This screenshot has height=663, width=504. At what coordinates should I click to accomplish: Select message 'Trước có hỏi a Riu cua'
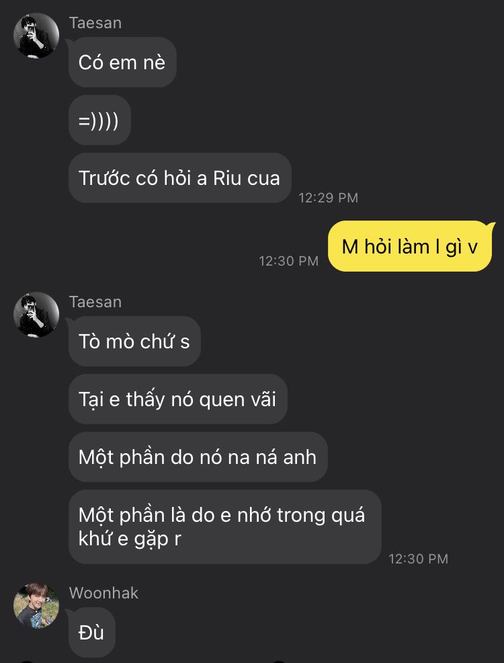click(x=180, y=178)
